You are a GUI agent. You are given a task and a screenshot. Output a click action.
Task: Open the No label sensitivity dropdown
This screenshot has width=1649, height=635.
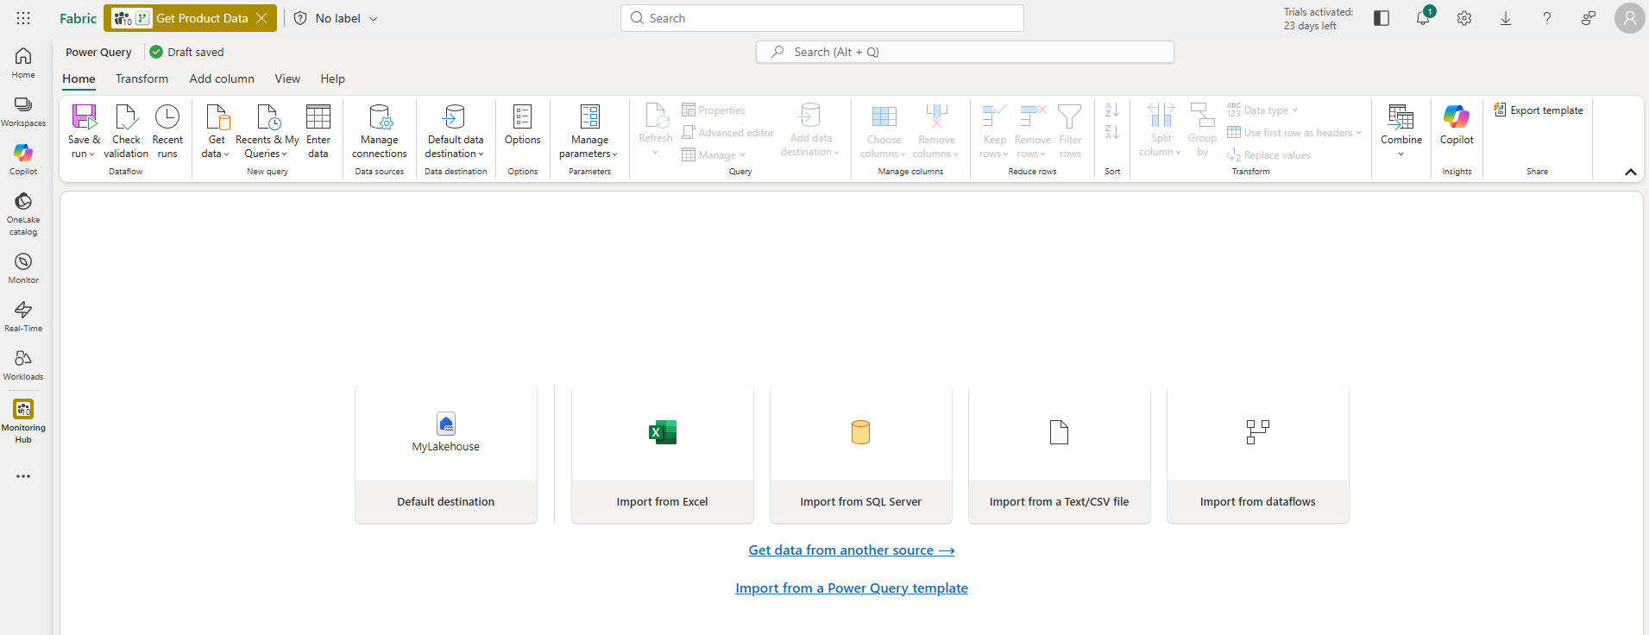coord(337,18)
